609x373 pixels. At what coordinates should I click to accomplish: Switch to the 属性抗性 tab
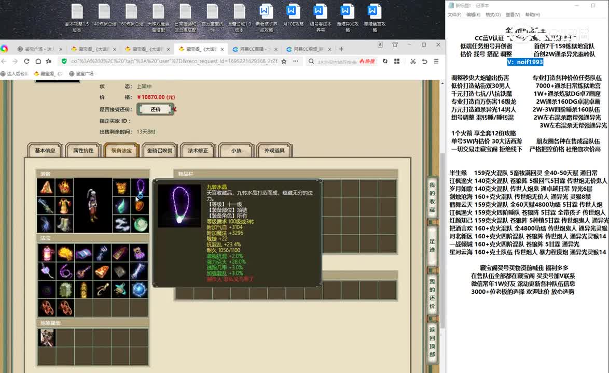(83, 150)
